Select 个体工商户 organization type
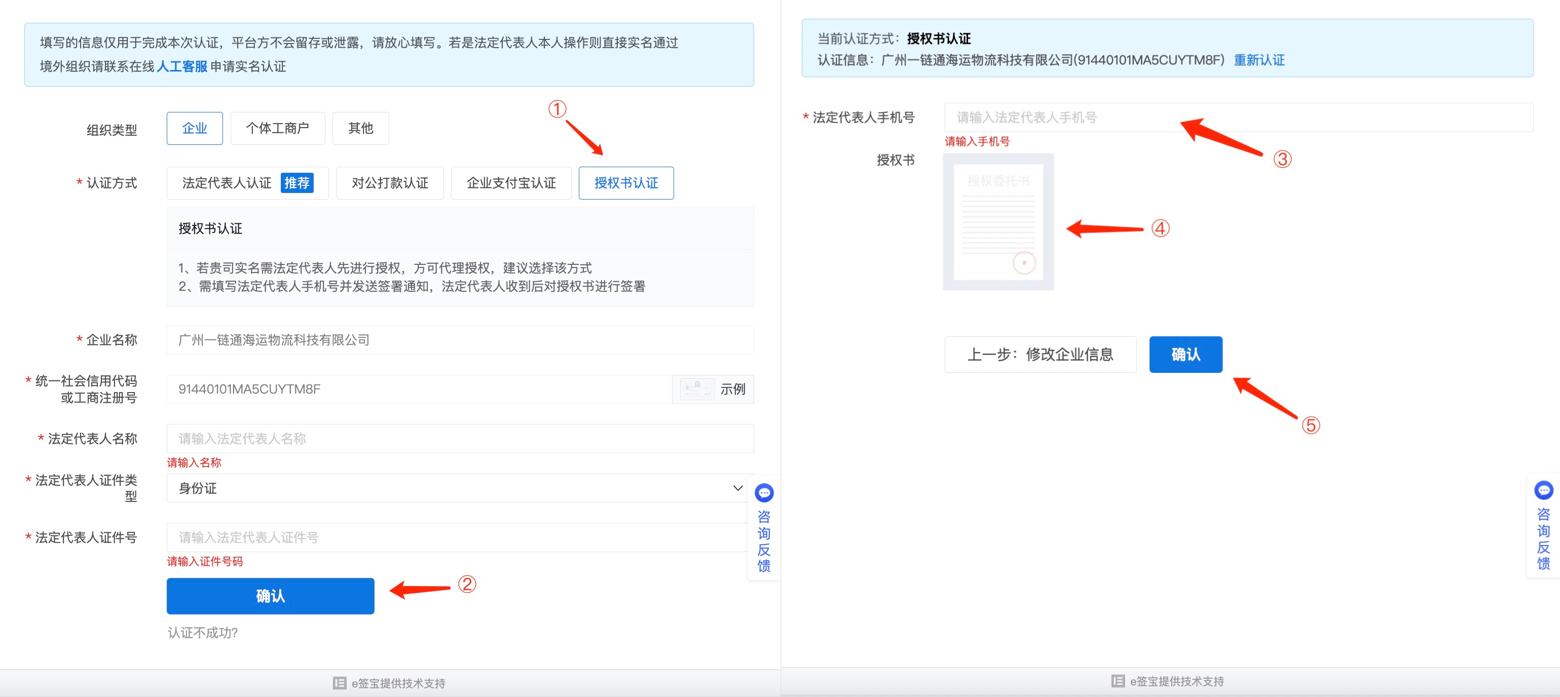The height and width of the screenshot is (697, 1560). (277, 128)
